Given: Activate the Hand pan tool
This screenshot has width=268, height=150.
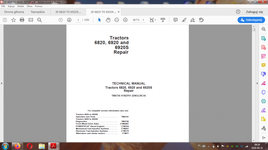Looking at the screenshot, I should (108, 20).
